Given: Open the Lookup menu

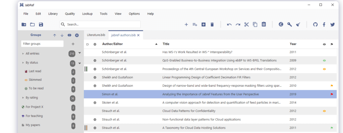Looking at the screenshot, I should coord(87,14).
